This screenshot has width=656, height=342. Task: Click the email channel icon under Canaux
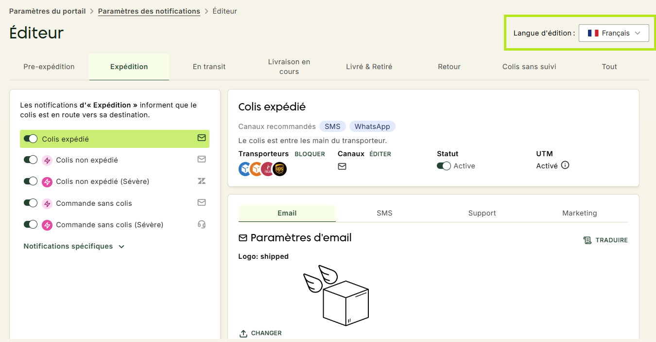click(x=342, y=166)
